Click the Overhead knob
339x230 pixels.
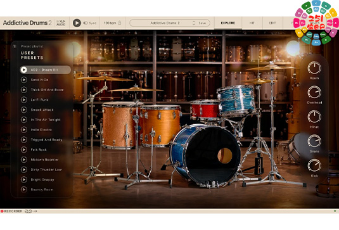point(314,93)
